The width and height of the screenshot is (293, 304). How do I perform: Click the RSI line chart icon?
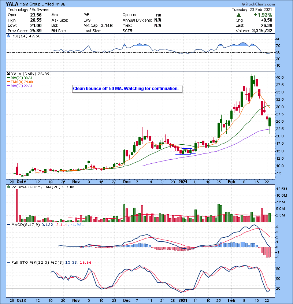click(8, 36)
